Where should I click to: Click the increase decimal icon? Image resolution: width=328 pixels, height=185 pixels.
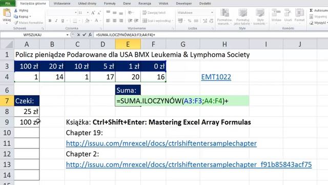[205, 21]
